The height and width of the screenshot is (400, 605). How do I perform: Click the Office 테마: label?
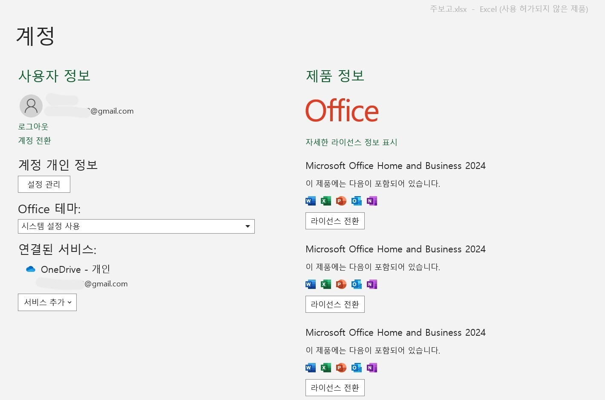(49, 209)
